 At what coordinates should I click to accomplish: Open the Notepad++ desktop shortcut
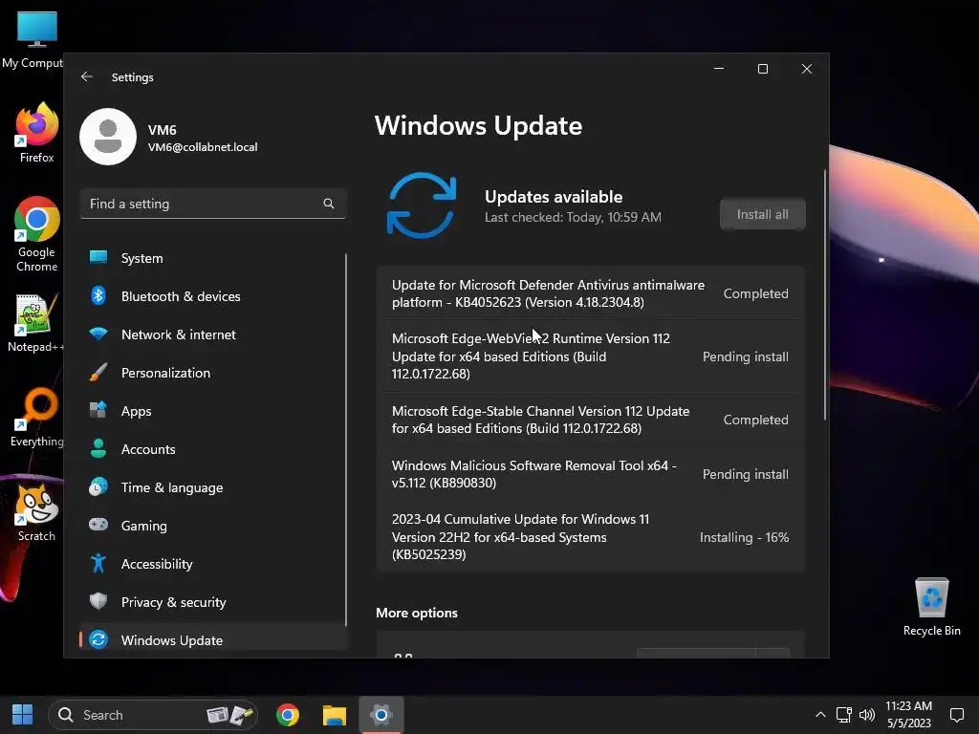35,323
